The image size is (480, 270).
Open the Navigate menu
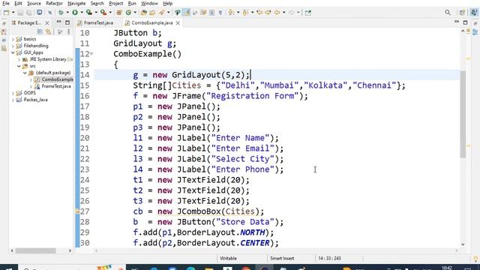click(x=76, y=3)
